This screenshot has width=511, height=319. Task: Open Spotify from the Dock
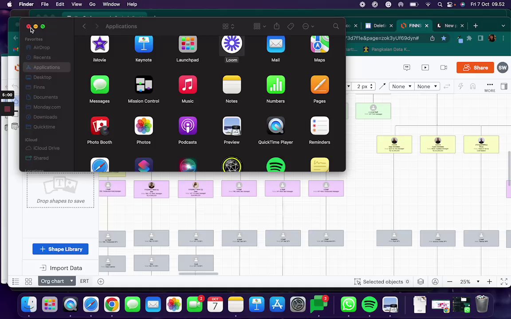pyautogui.click(x=369, y=305)
